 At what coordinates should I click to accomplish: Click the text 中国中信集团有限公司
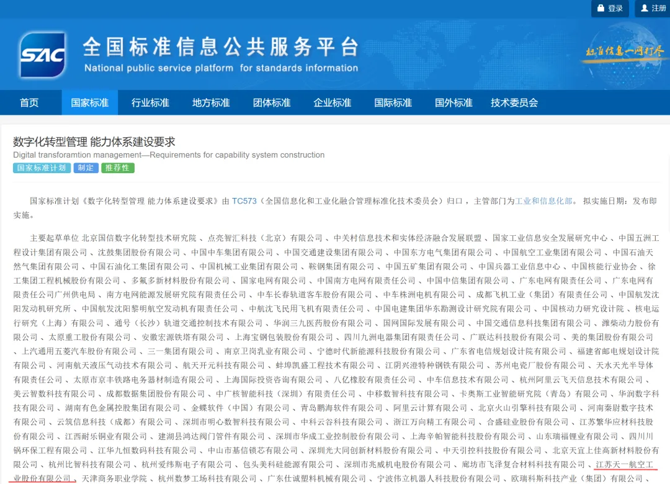coord(468,280)
